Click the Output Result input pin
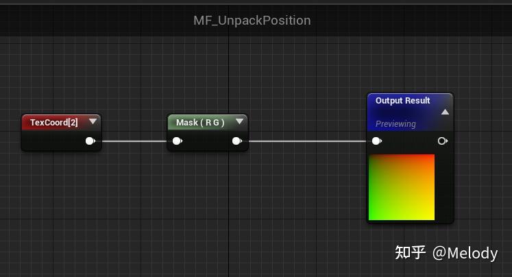The height and width of the screenshot is (277, 512). coord(376,141)
